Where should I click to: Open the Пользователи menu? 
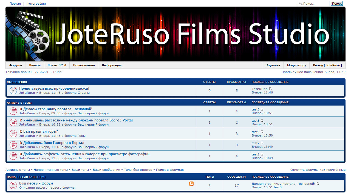pyautogui.click(x=84, y=65)
